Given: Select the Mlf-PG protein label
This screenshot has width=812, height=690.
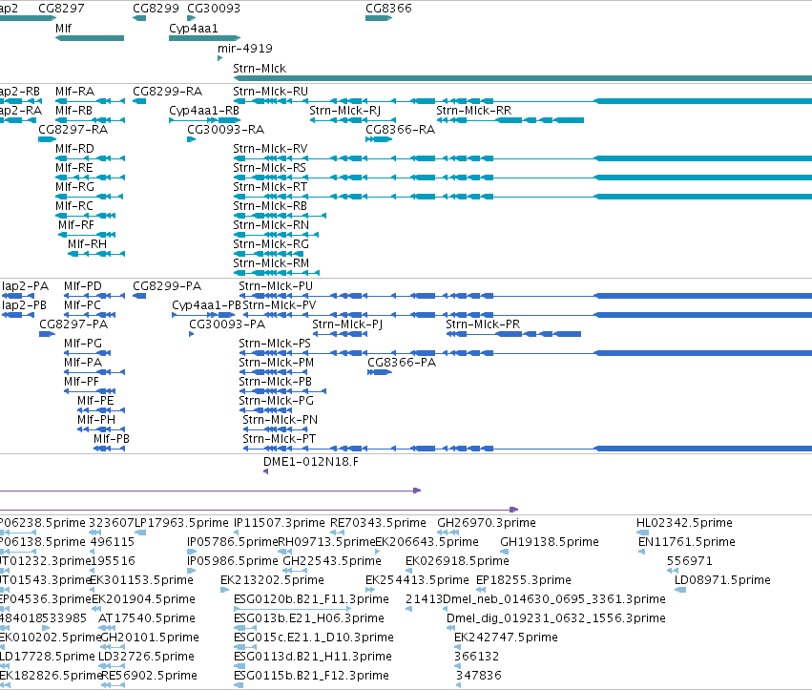Looking at the screenshot, I should pyautogui.click(x=83, y=344).
